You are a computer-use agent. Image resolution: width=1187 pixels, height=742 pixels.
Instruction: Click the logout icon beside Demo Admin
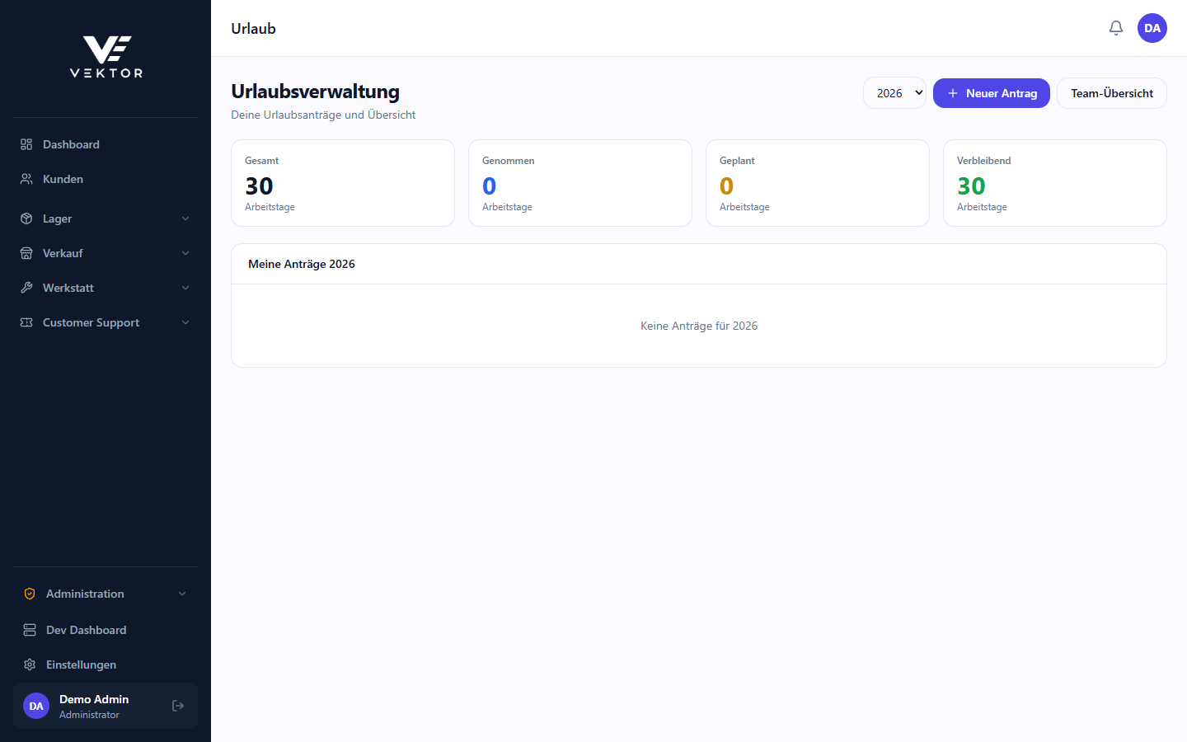click(x=178, y=706)
